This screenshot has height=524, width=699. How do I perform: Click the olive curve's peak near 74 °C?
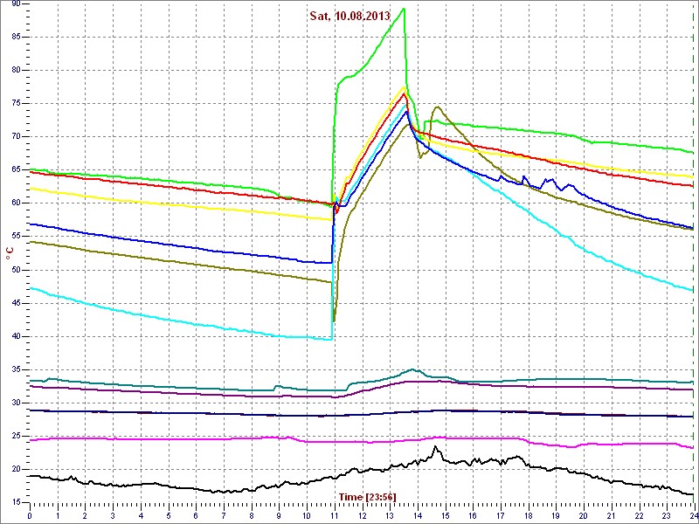[x=436, y=107]
